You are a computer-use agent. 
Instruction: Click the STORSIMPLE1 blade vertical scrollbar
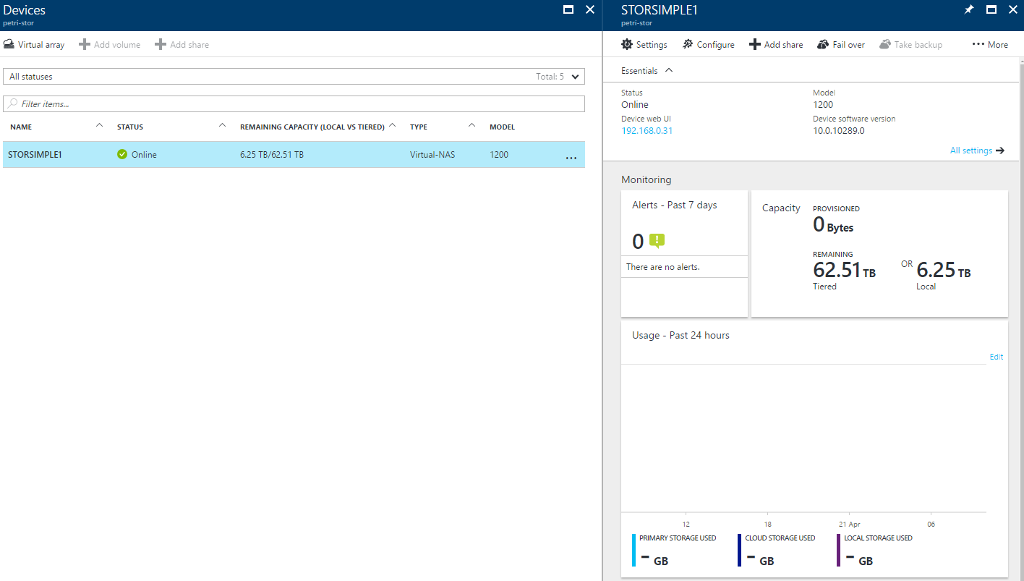[x=1020, y=318]
